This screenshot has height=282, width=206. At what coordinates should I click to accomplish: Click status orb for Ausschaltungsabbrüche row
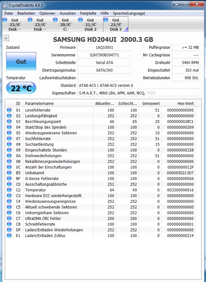point(9,184)
